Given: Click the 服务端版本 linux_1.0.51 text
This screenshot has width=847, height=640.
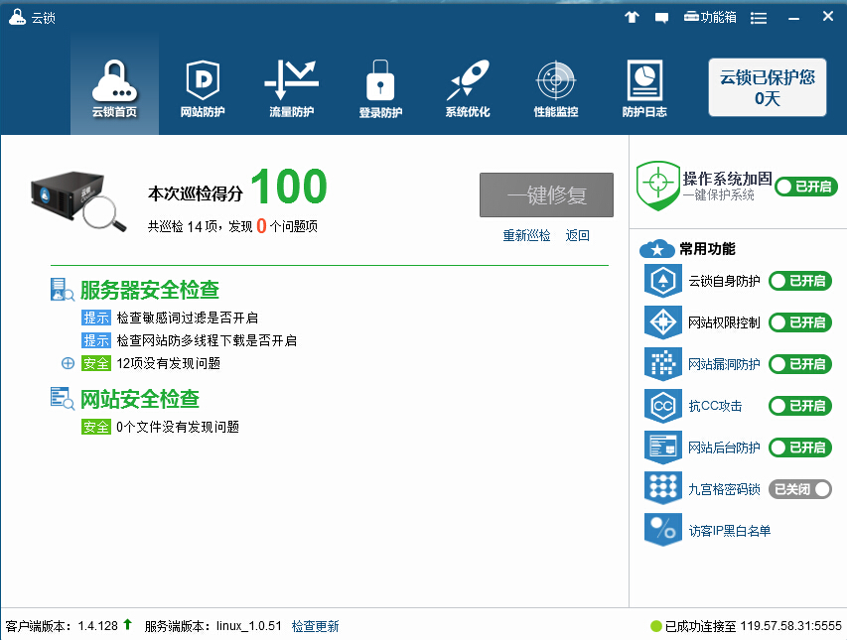Looking at the screenshot, I should [x=212, y=626].
